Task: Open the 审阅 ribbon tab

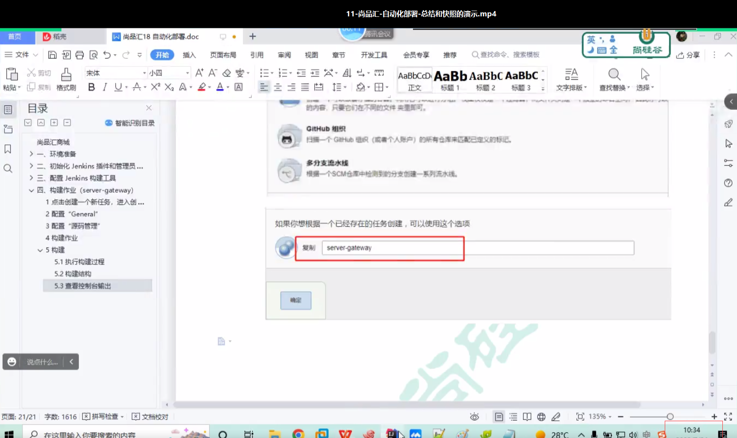Action: (284, 55)
